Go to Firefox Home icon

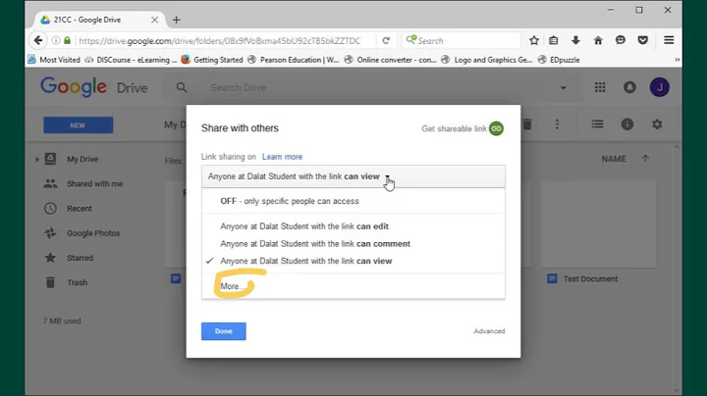point(598,40)
